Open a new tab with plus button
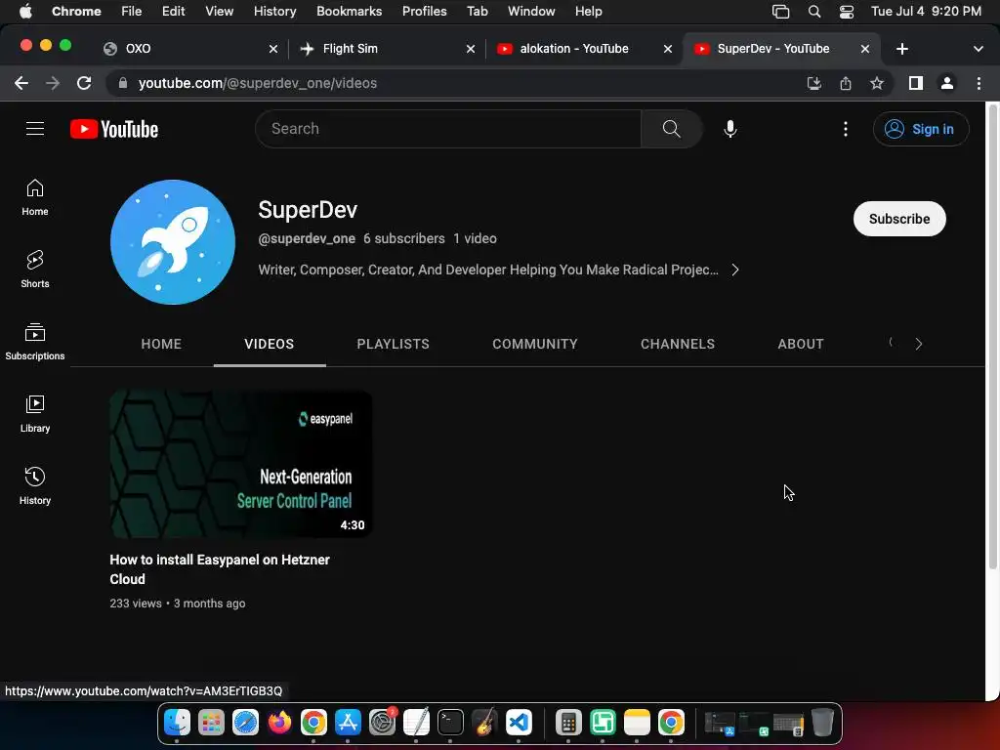 [901, 49]
